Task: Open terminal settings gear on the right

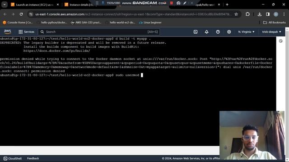Action: click(x=280, y=41)
